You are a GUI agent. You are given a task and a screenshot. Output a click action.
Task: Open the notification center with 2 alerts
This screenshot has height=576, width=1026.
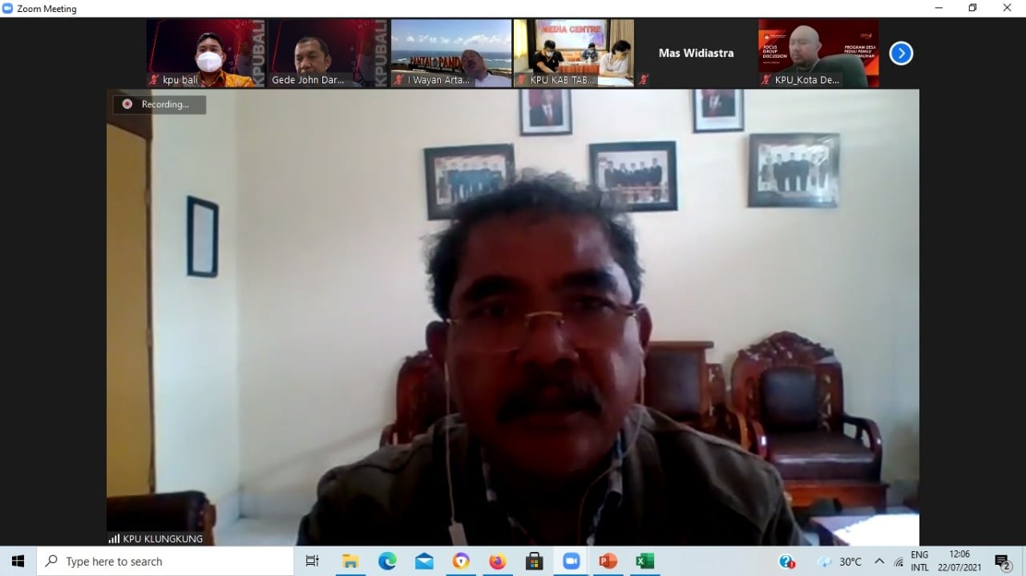tap(1002, 562)
